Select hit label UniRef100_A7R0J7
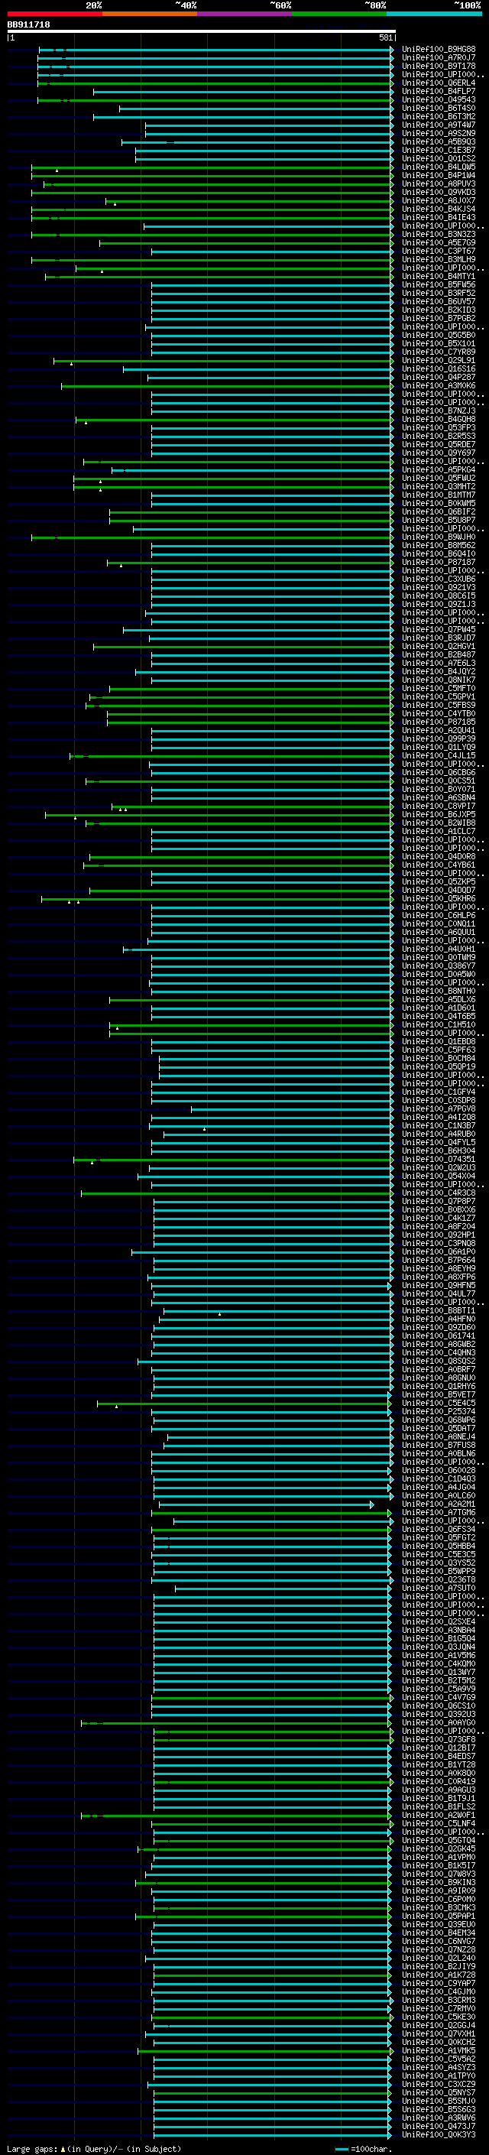Viewport: 489px width, 2155px height. click(x=439, y=58)
